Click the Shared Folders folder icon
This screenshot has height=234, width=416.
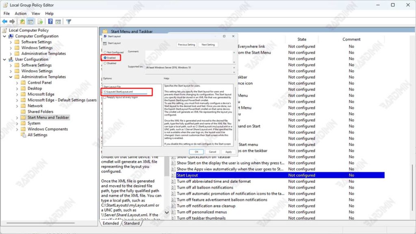point(23,112)
